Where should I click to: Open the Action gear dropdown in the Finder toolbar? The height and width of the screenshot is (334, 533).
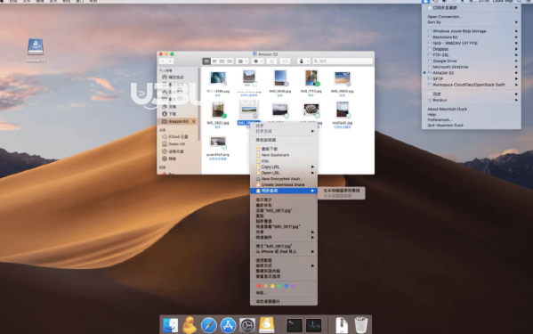(258, 61)
